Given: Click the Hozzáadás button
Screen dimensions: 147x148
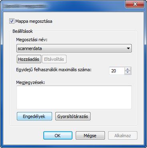Looking at the screenshot, I should [x=29, y=59].
